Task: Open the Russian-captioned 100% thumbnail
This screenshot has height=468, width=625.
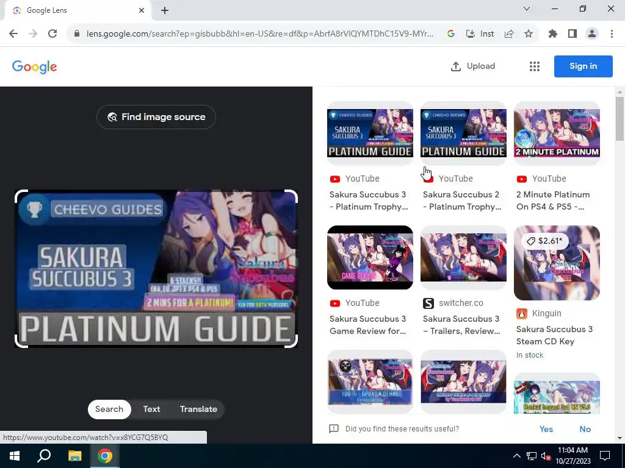Action: pos(370,382)
